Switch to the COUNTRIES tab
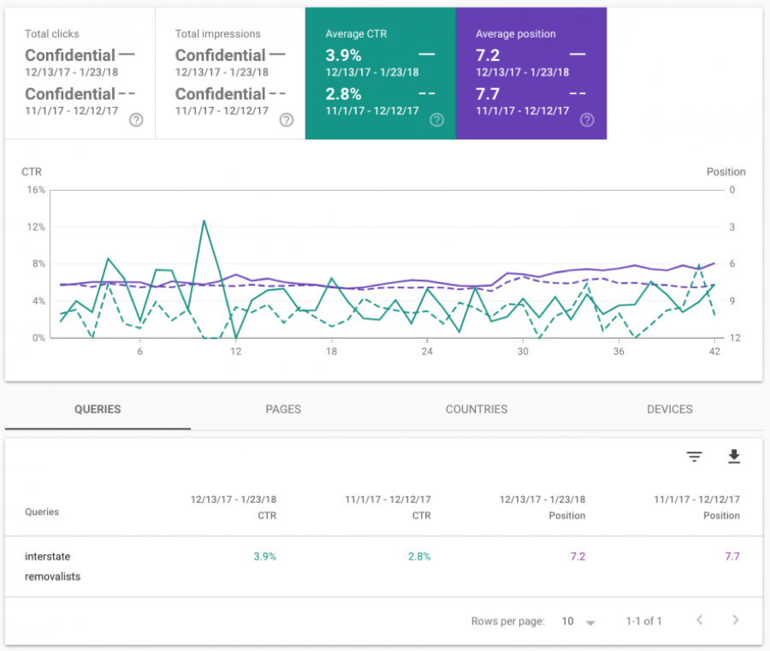Image resolution: width=770 pixels, height=651 pixels. click(477, 409)
